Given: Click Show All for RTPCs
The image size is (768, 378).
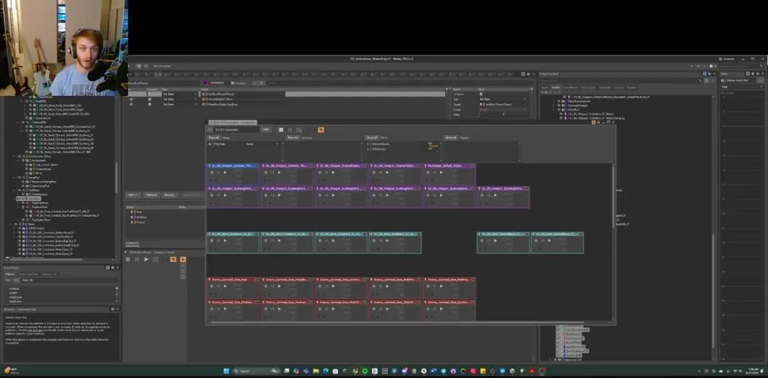Looking at the screenshot, I should 372,138.
